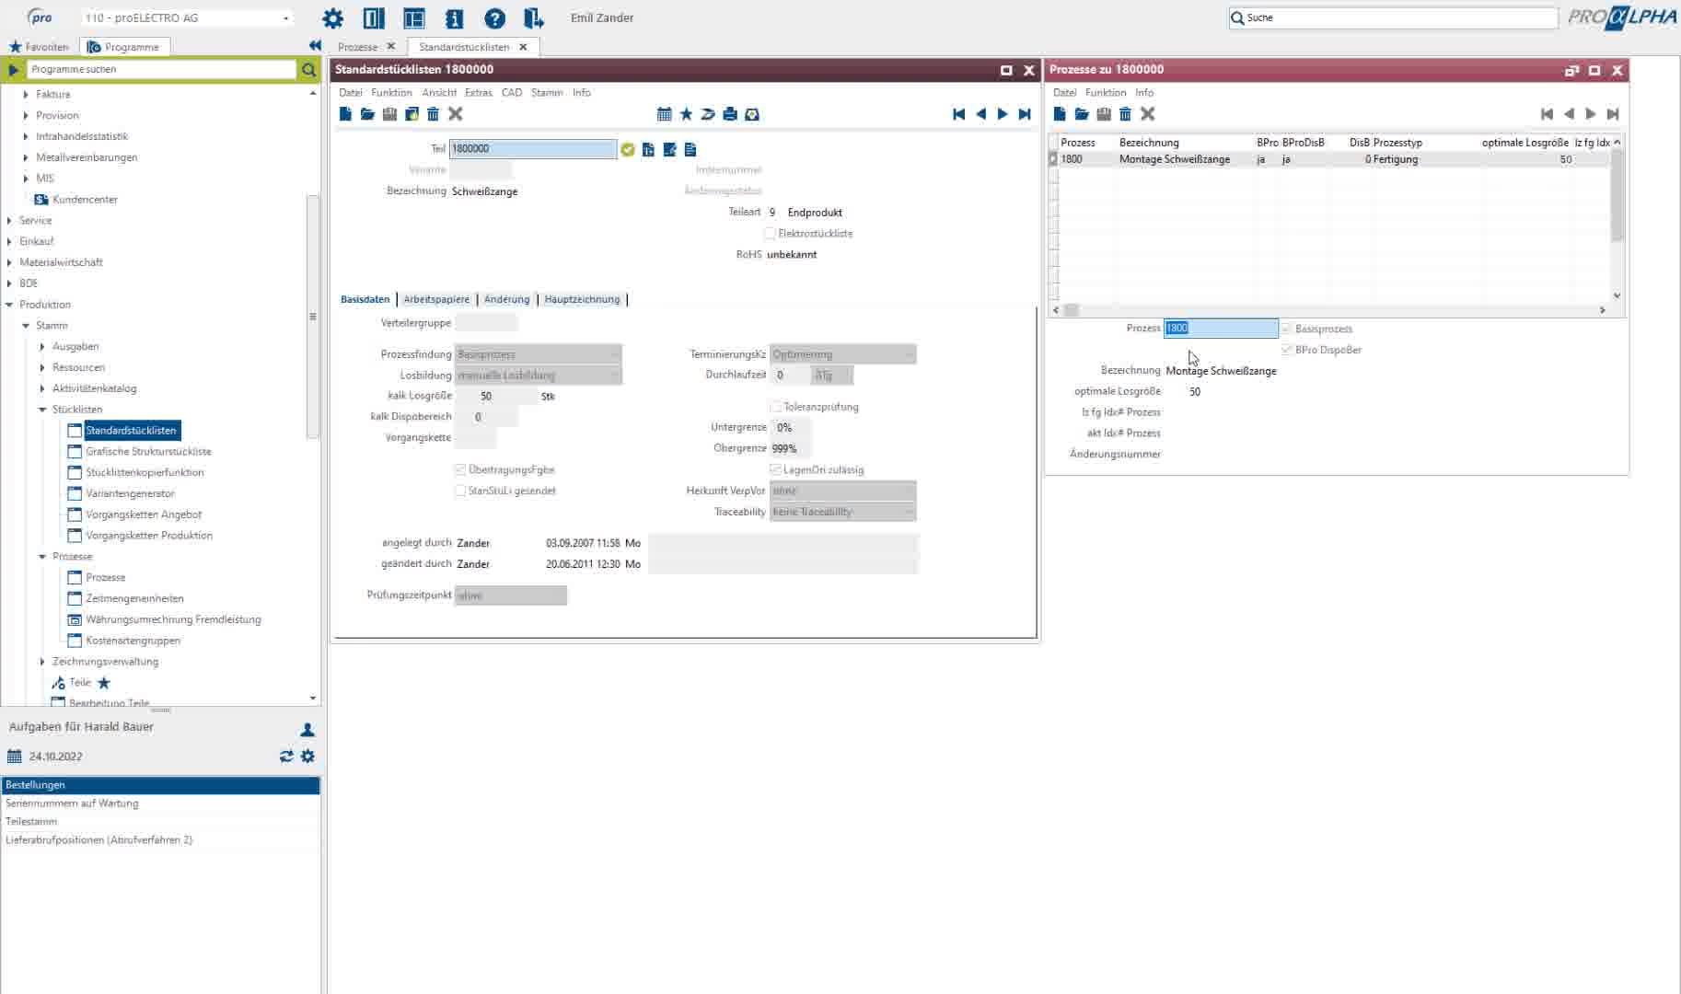
Task: Open the settings gear in top toolbar
Action: (332, 17)
